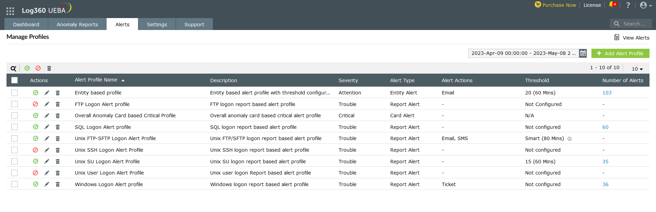Click the notifications bell icon
Viewport: 656px width, 212px height.
click(612, 5)
